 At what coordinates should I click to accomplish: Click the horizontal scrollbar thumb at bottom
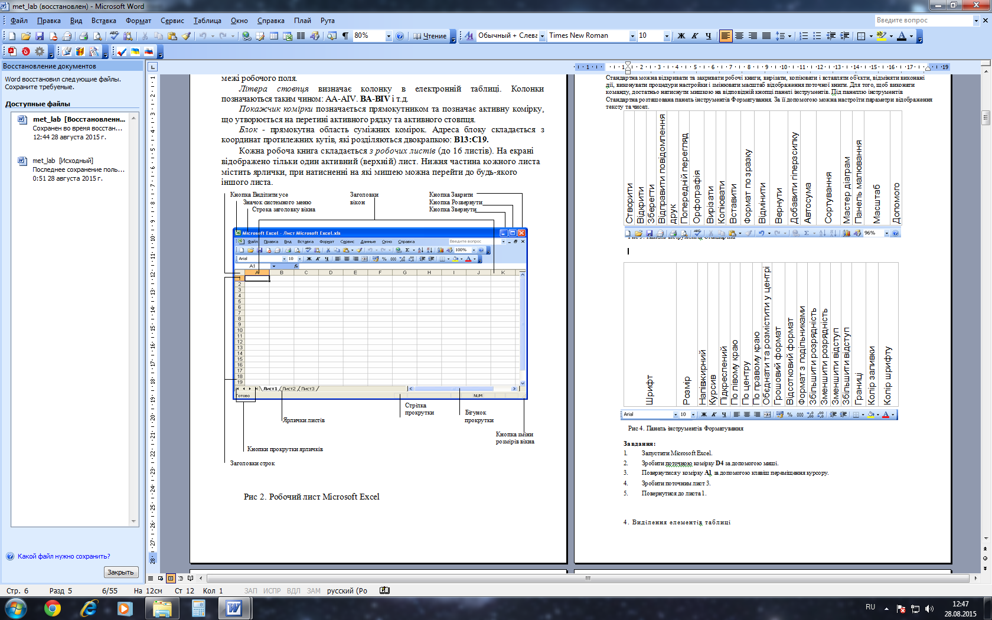[x=588, y=578]
